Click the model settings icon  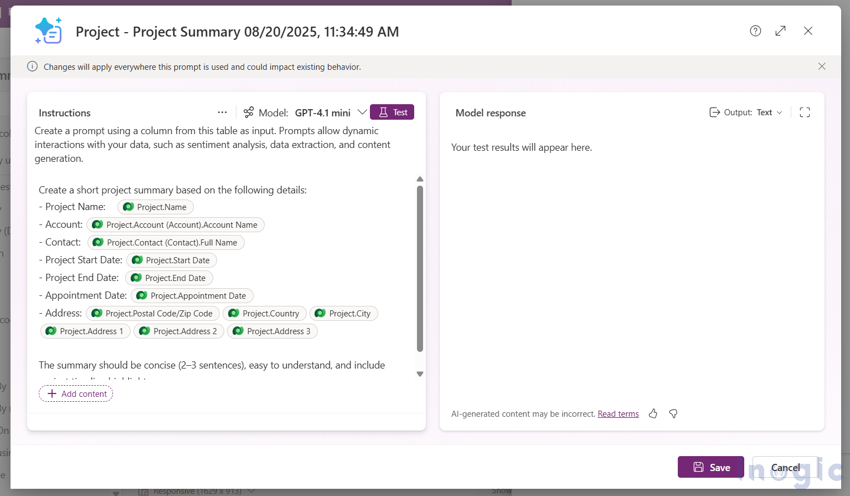point(249,113)
